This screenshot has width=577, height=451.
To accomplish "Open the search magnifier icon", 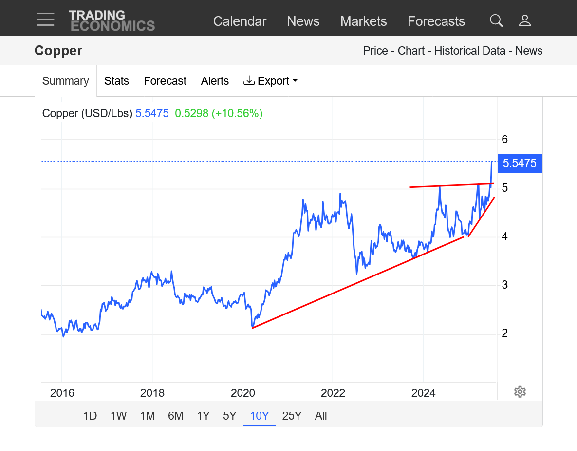I will pyautogui.click(x=496, y=20).
